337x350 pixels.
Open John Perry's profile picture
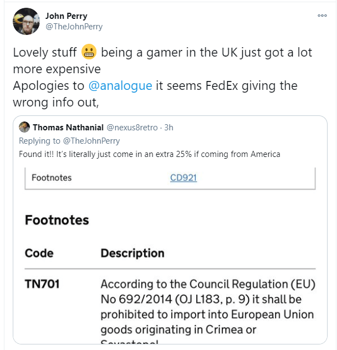pos(26,21)
